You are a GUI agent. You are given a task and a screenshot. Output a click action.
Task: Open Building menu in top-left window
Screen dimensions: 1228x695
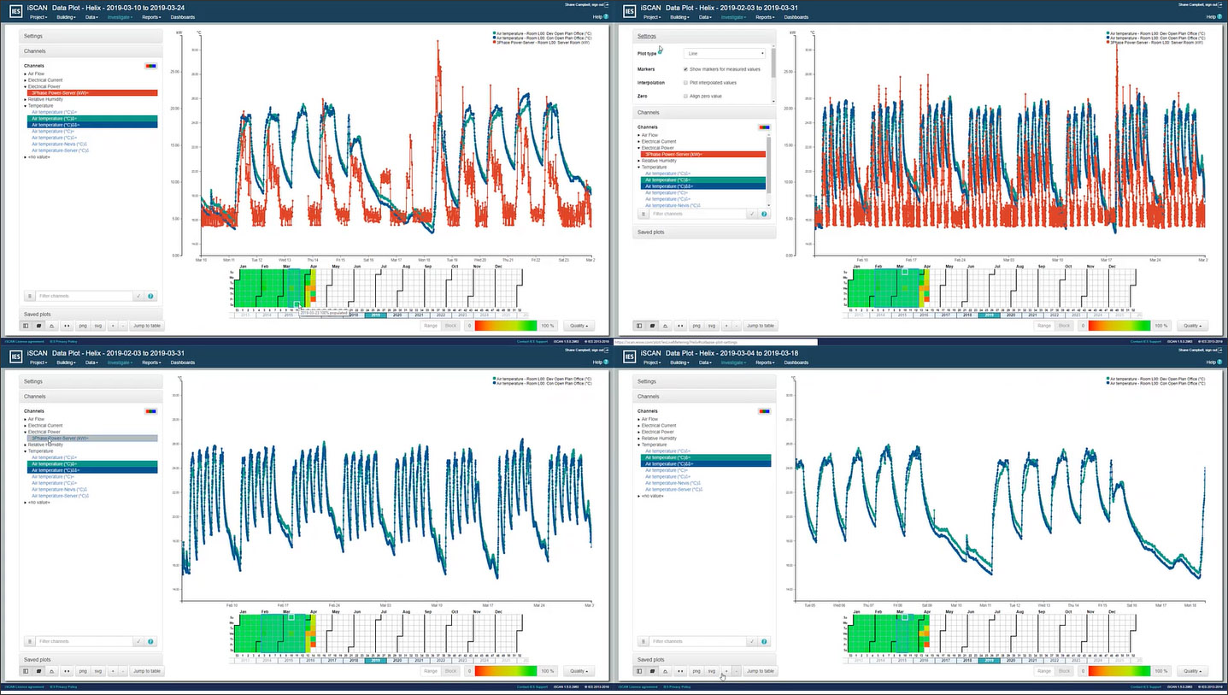point(66,17)
